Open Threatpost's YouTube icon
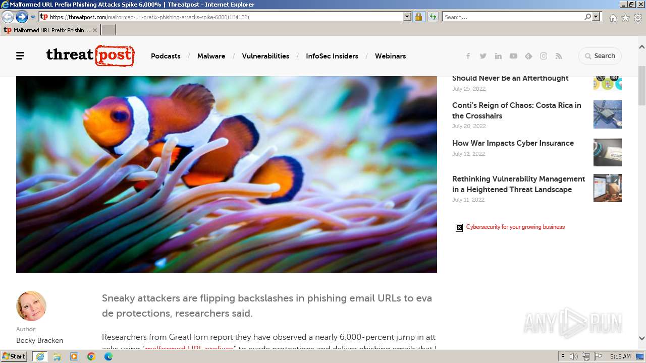Screen dimensions: 646x363 coord(513,56)
